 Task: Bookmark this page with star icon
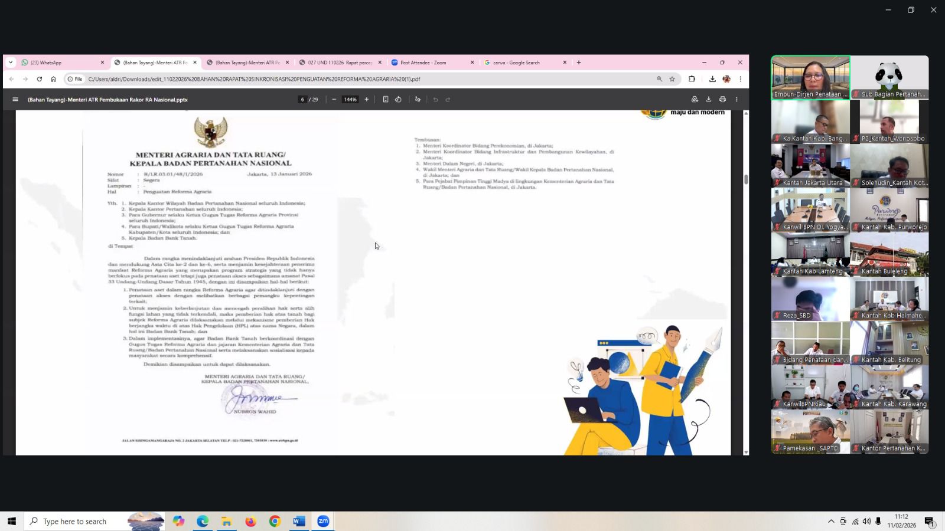(672, 79)
